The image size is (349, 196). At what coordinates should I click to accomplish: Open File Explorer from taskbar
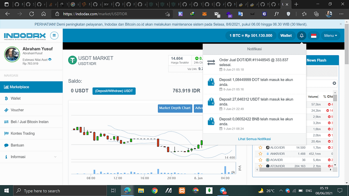click(141, 191)
